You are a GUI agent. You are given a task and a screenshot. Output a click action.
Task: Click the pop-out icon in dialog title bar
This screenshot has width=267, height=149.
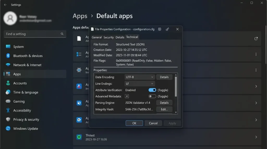click(167, 29)
